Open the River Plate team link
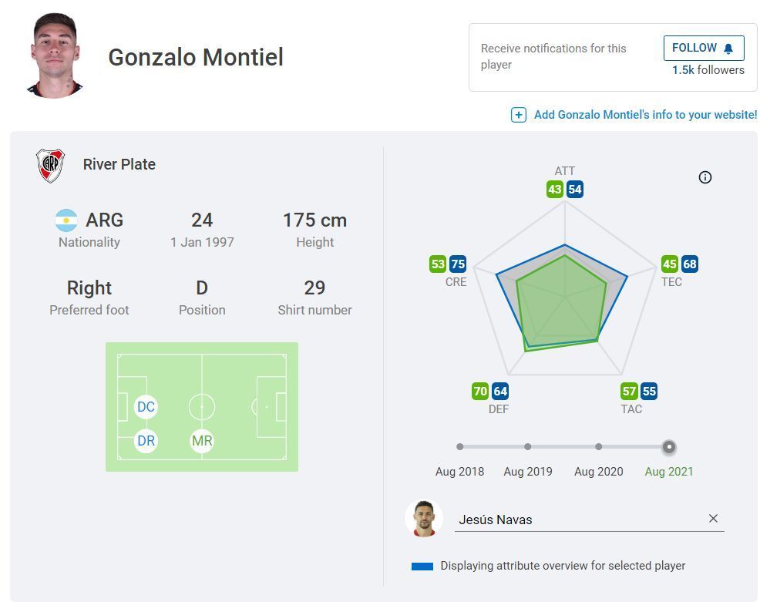The height and width of the screenshot is (602, 760). pyautogui.click(x=119, y=164)
